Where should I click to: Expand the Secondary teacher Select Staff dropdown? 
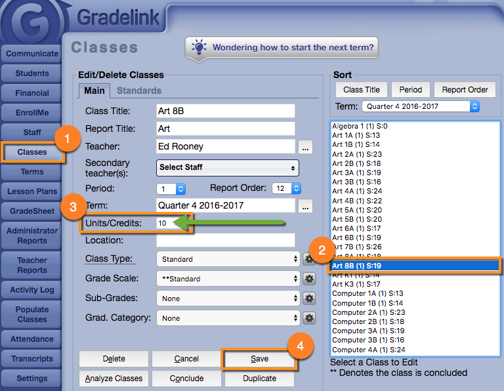click(228, 167)
